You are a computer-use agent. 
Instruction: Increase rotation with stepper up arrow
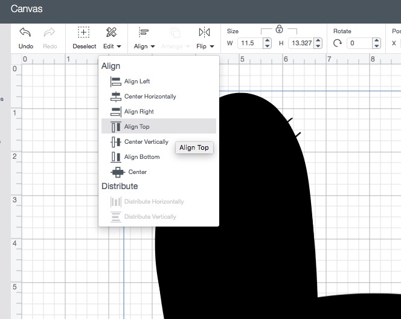coord(376,40)
